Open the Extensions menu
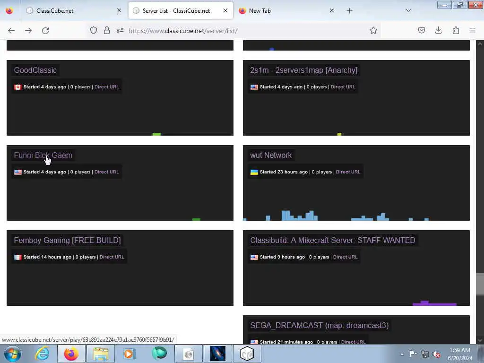 click(456, 30)
